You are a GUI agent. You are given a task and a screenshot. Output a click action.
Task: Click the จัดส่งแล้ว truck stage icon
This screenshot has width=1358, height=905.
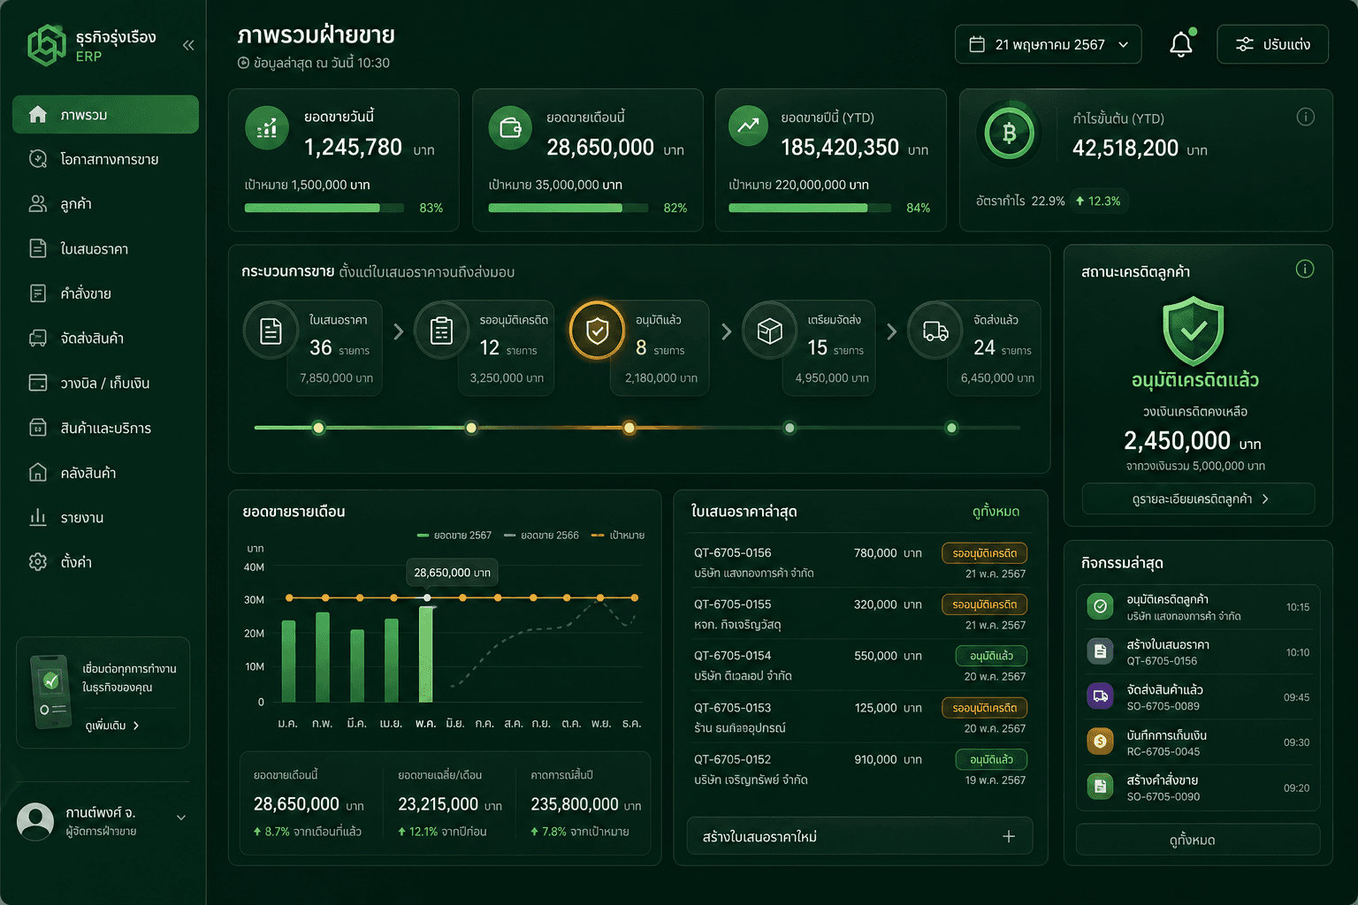(x=935, y=331)
